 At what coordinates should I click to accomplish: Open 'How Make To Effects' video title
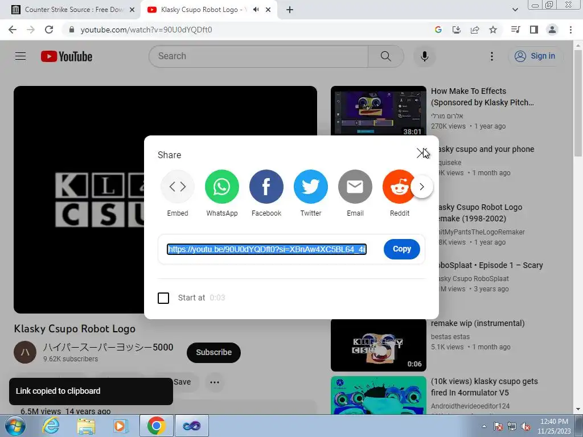[x=482, y=97]
